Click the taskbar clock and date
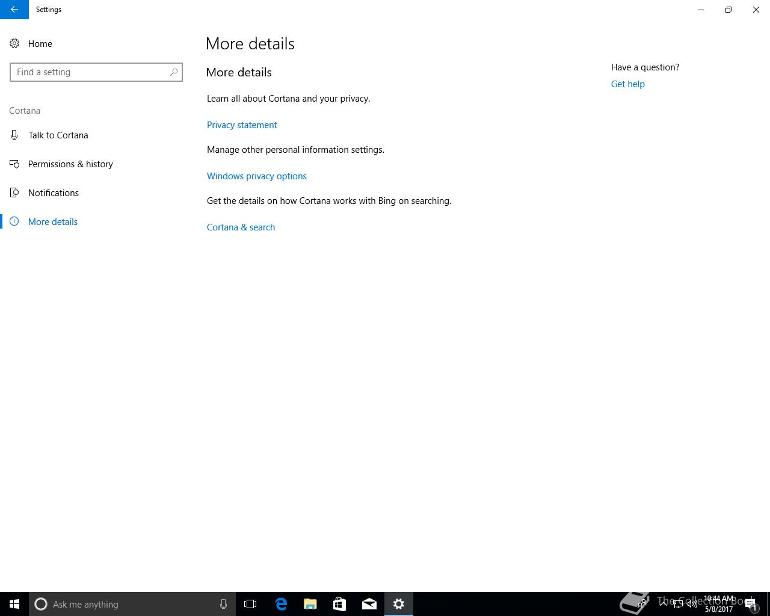 pos(719,604)
